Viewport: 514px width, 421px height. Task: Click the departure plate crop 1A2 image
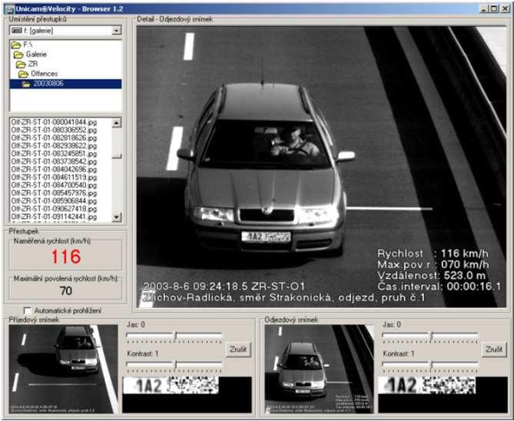point(427,385)
